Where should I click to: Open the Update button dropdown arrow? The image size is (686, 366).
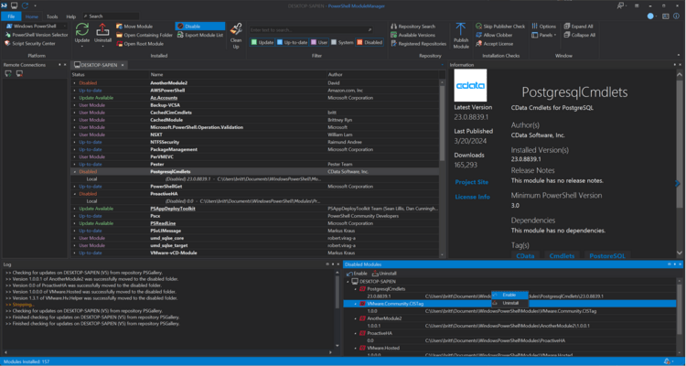81,46
